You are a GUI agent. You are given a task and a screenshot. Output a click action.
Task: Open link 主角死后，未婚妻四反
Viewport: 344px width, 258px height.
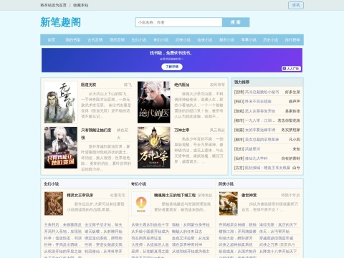[x=63, y=225]
